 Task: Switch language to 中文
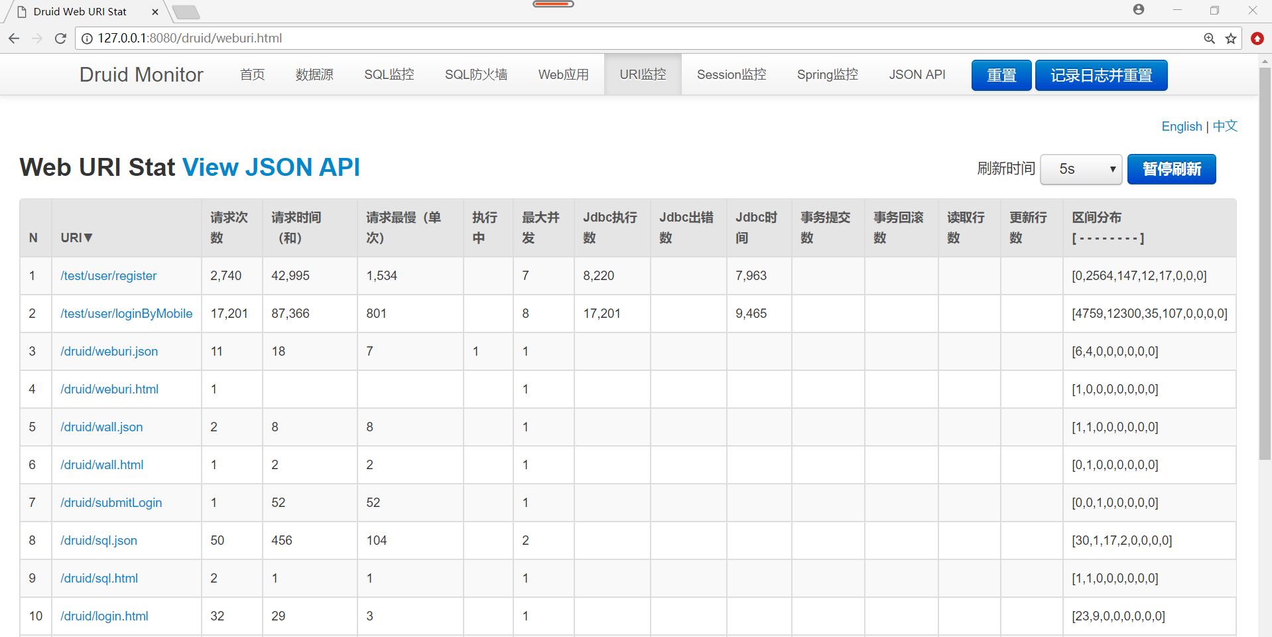[1225, 126]
